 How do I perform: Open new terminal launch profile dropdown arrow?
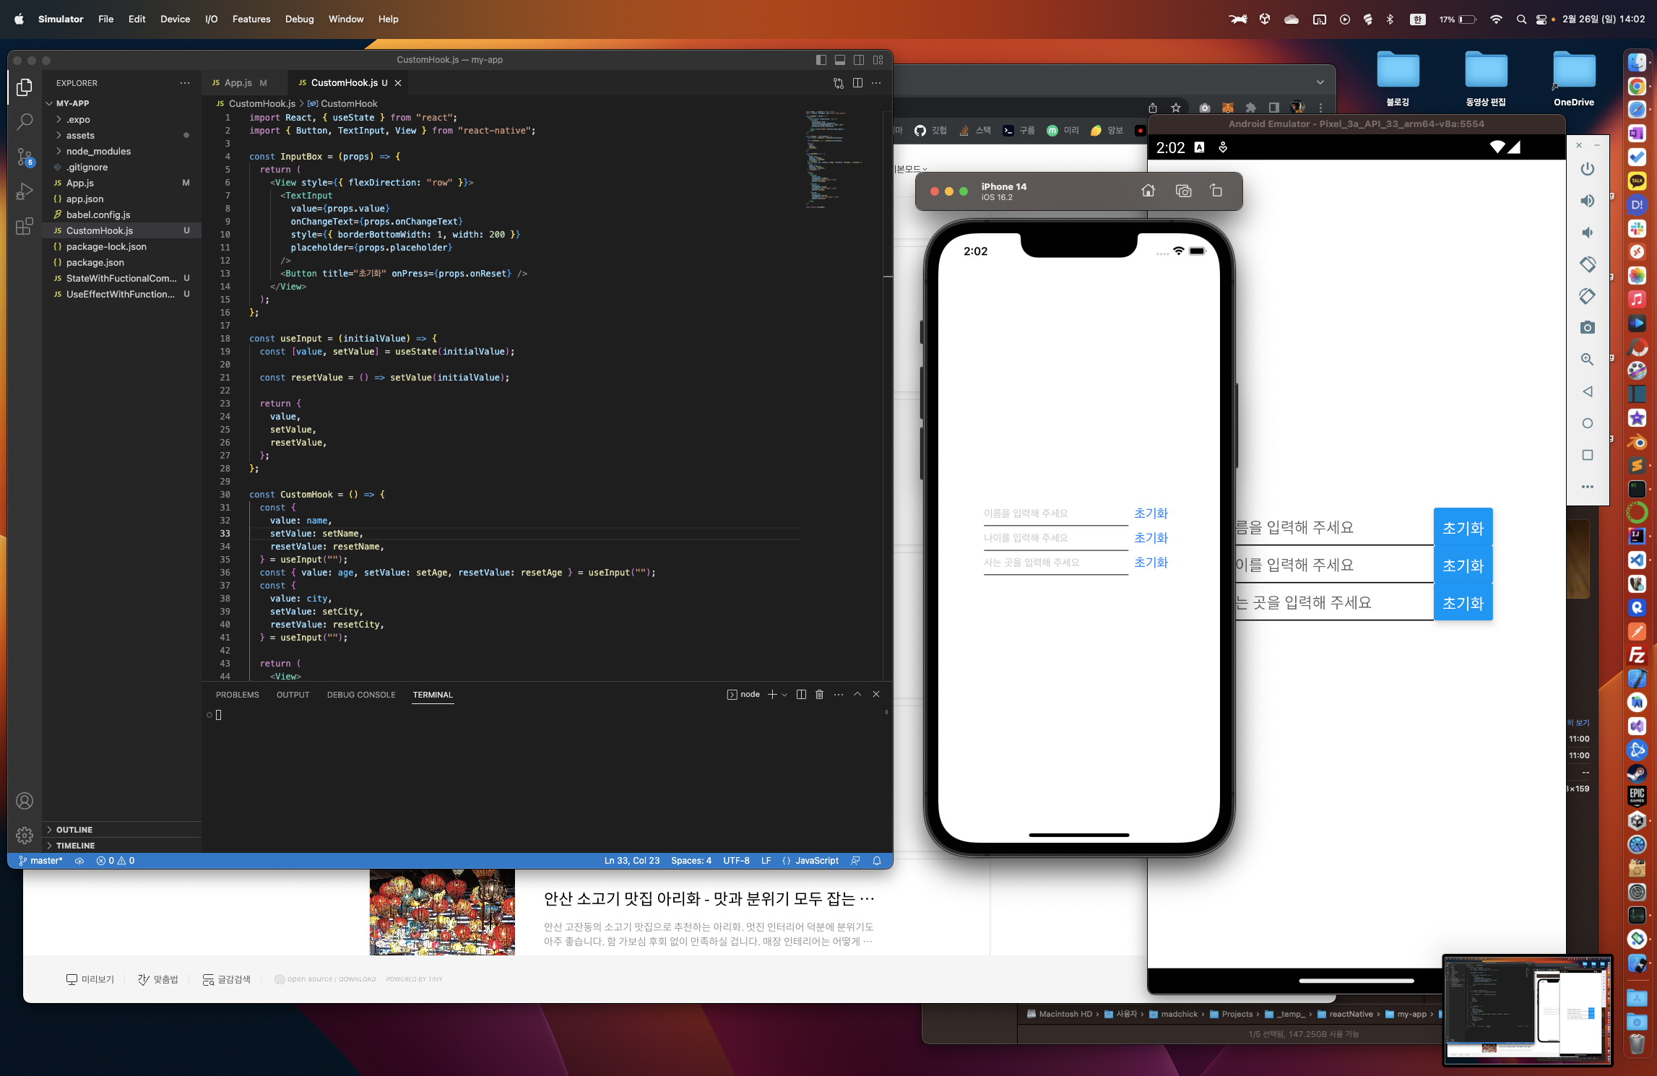pos(784,695)
